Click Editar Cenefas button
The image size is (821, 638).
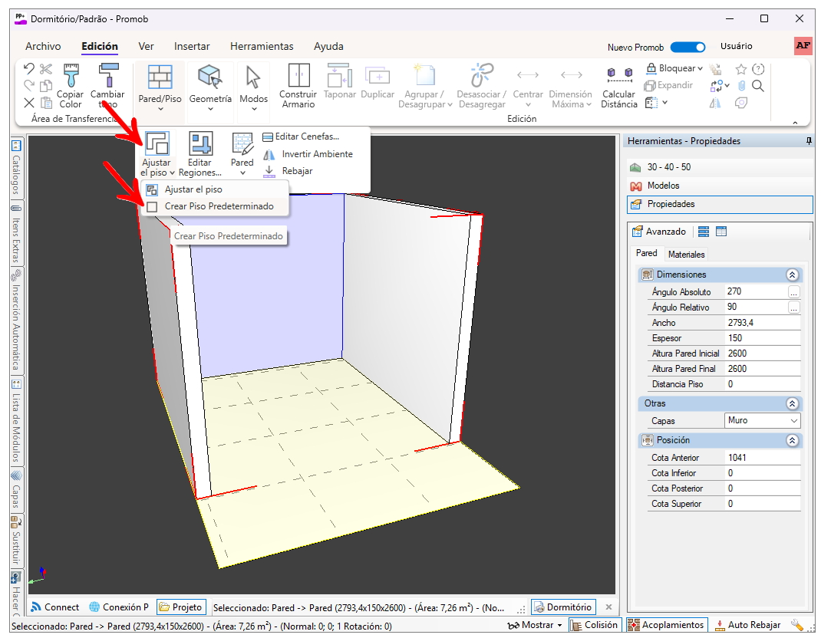[300, 136]
